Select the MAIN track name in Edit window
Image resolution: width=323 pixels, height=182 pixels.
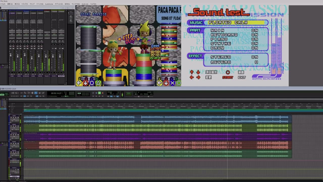click(14, 116)
